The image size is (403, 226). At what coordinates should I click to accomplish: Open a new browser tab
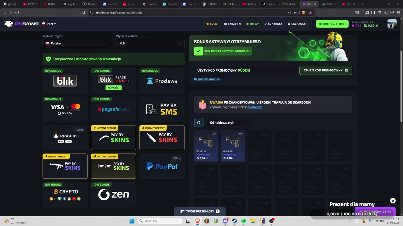(362, 4)
